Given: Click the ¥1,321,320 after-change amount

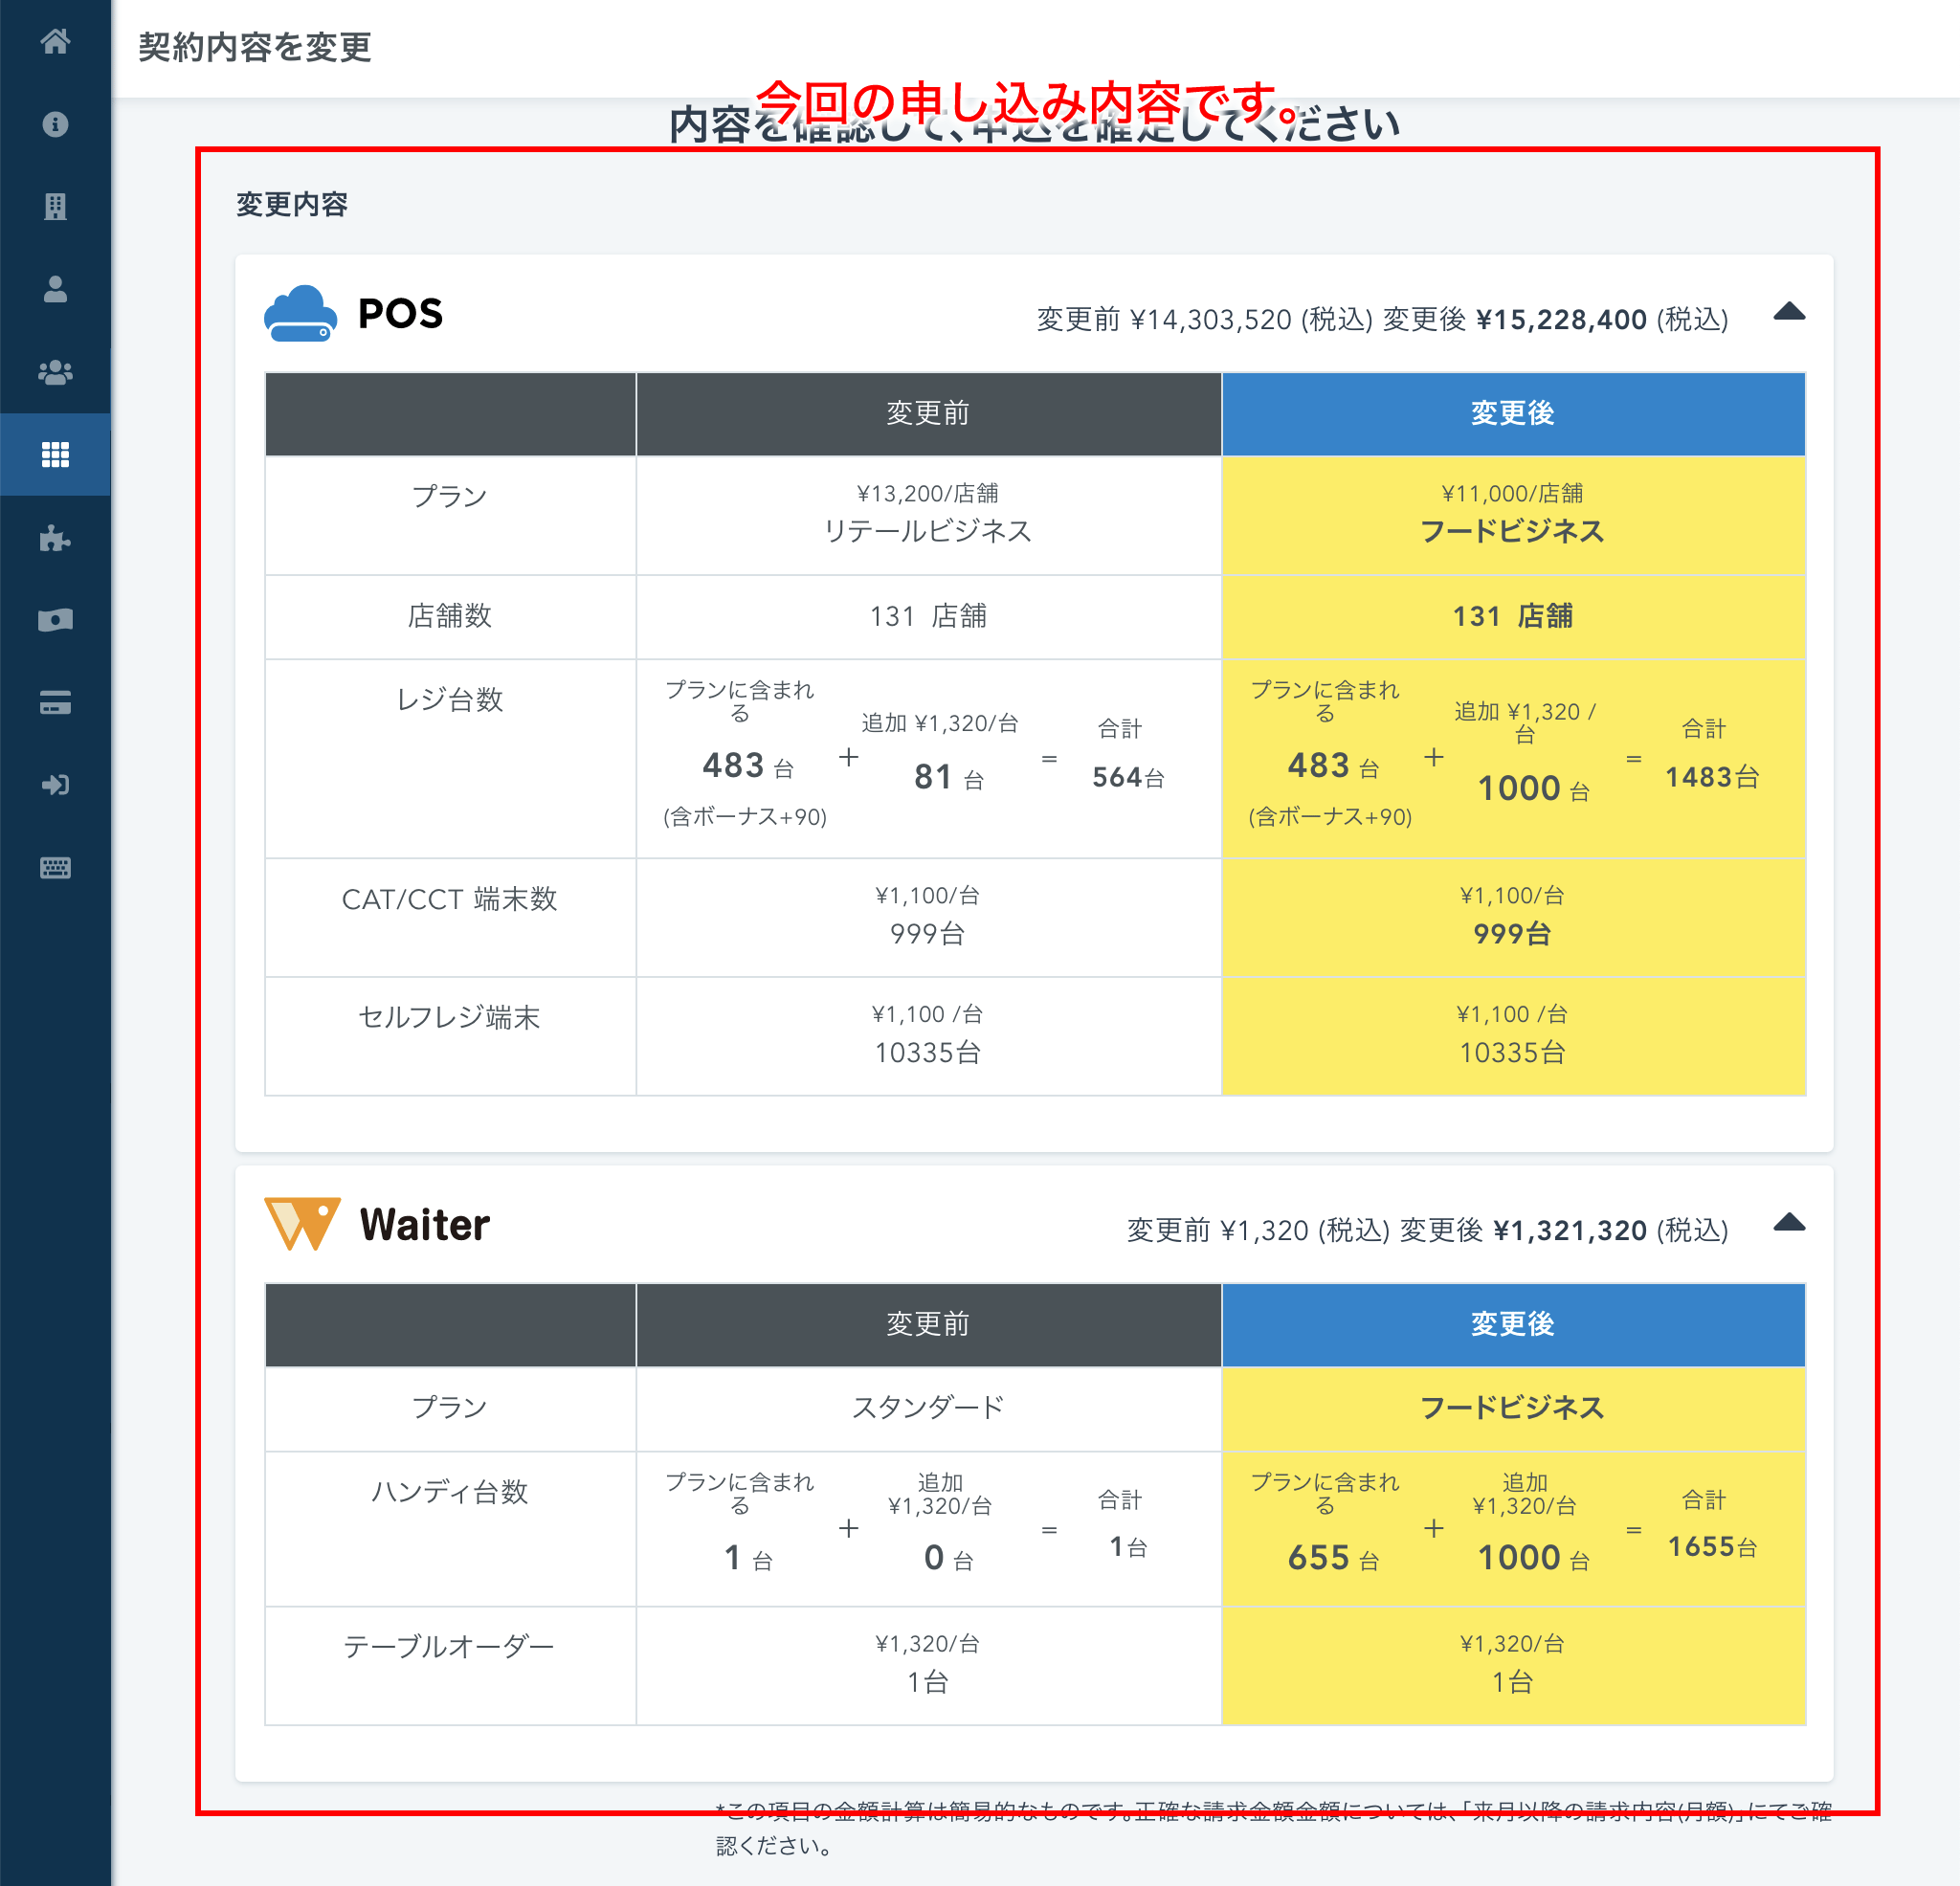Looking at the screenshot, I should [x=1570, y=1230].
